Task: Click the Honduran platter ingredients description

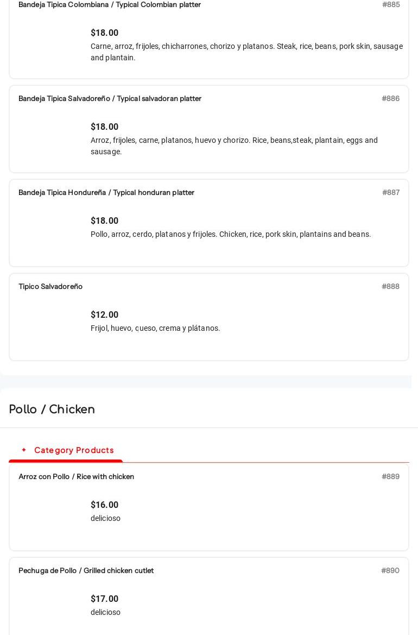Action: click(x=231, y=234)
